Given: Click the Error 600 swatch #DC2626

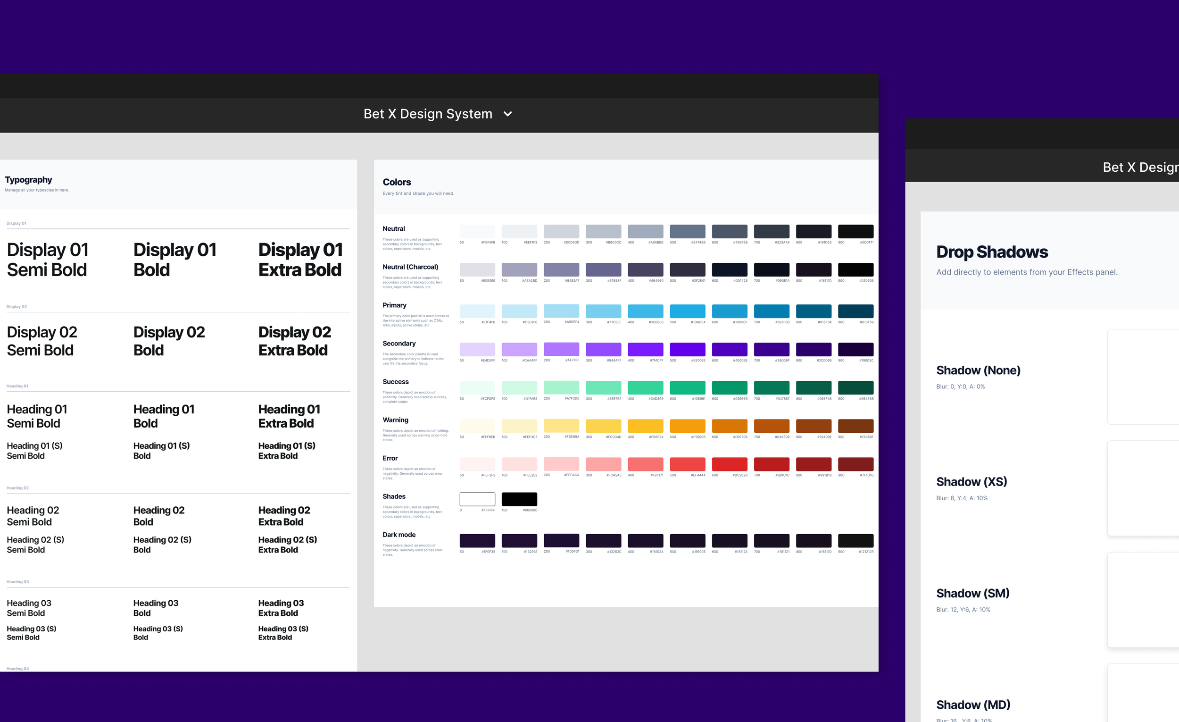Looking at the screenshot, I should (x=729, y=464).
